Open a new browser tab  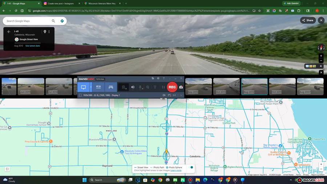pos(126,4)
